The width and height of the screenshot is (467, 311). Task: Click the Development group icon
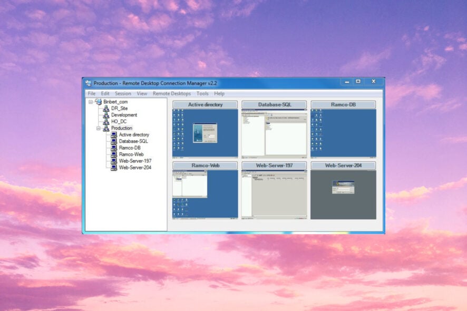(x=106, y=115)
